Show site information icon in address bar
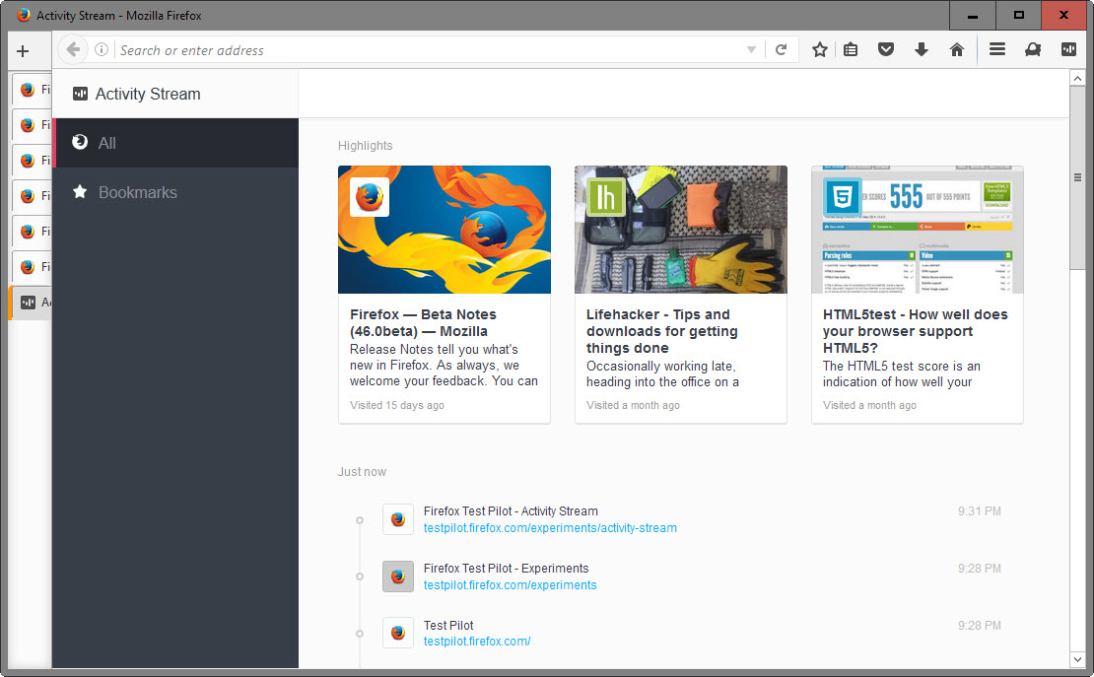Viewport: 1094px width, 677px height. (102, 49)
